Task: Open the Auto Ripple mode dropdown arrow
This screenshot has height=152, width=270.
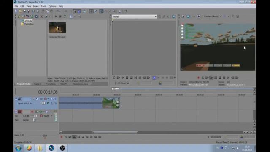Action: pyautogui.click(x=88, y=11)
